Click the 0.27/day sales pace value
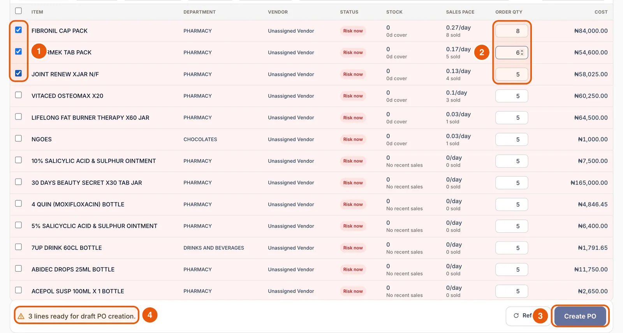The image size is (623, 333). pyautogui.click(x=458, y=28)
